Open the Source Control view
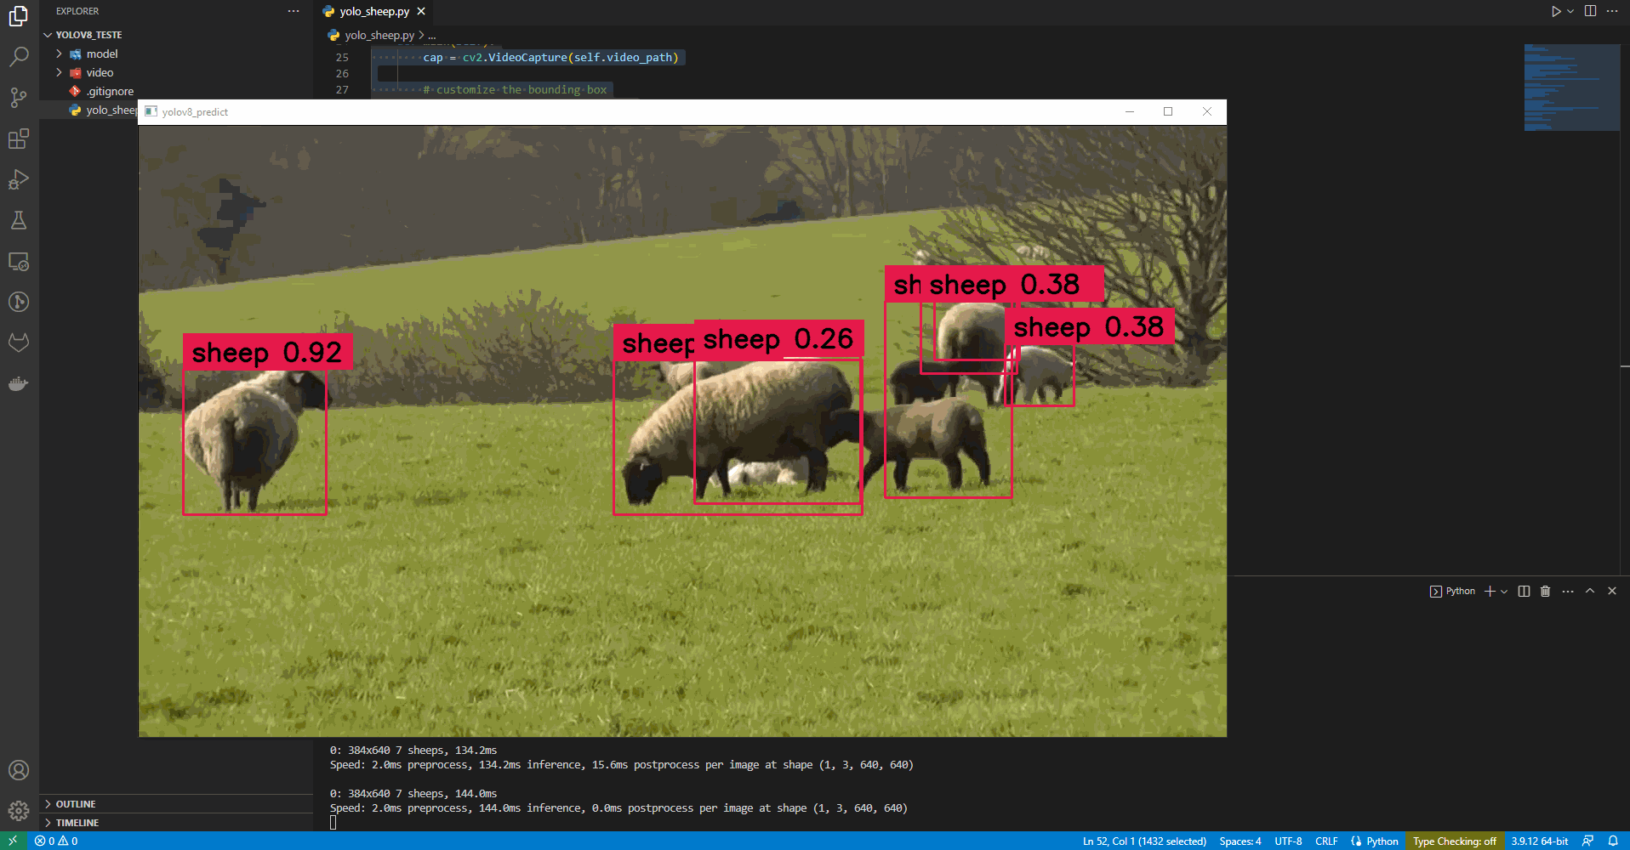Image resolution: width=1630 pixels, height=850 pixels. (x=19, y=98)
